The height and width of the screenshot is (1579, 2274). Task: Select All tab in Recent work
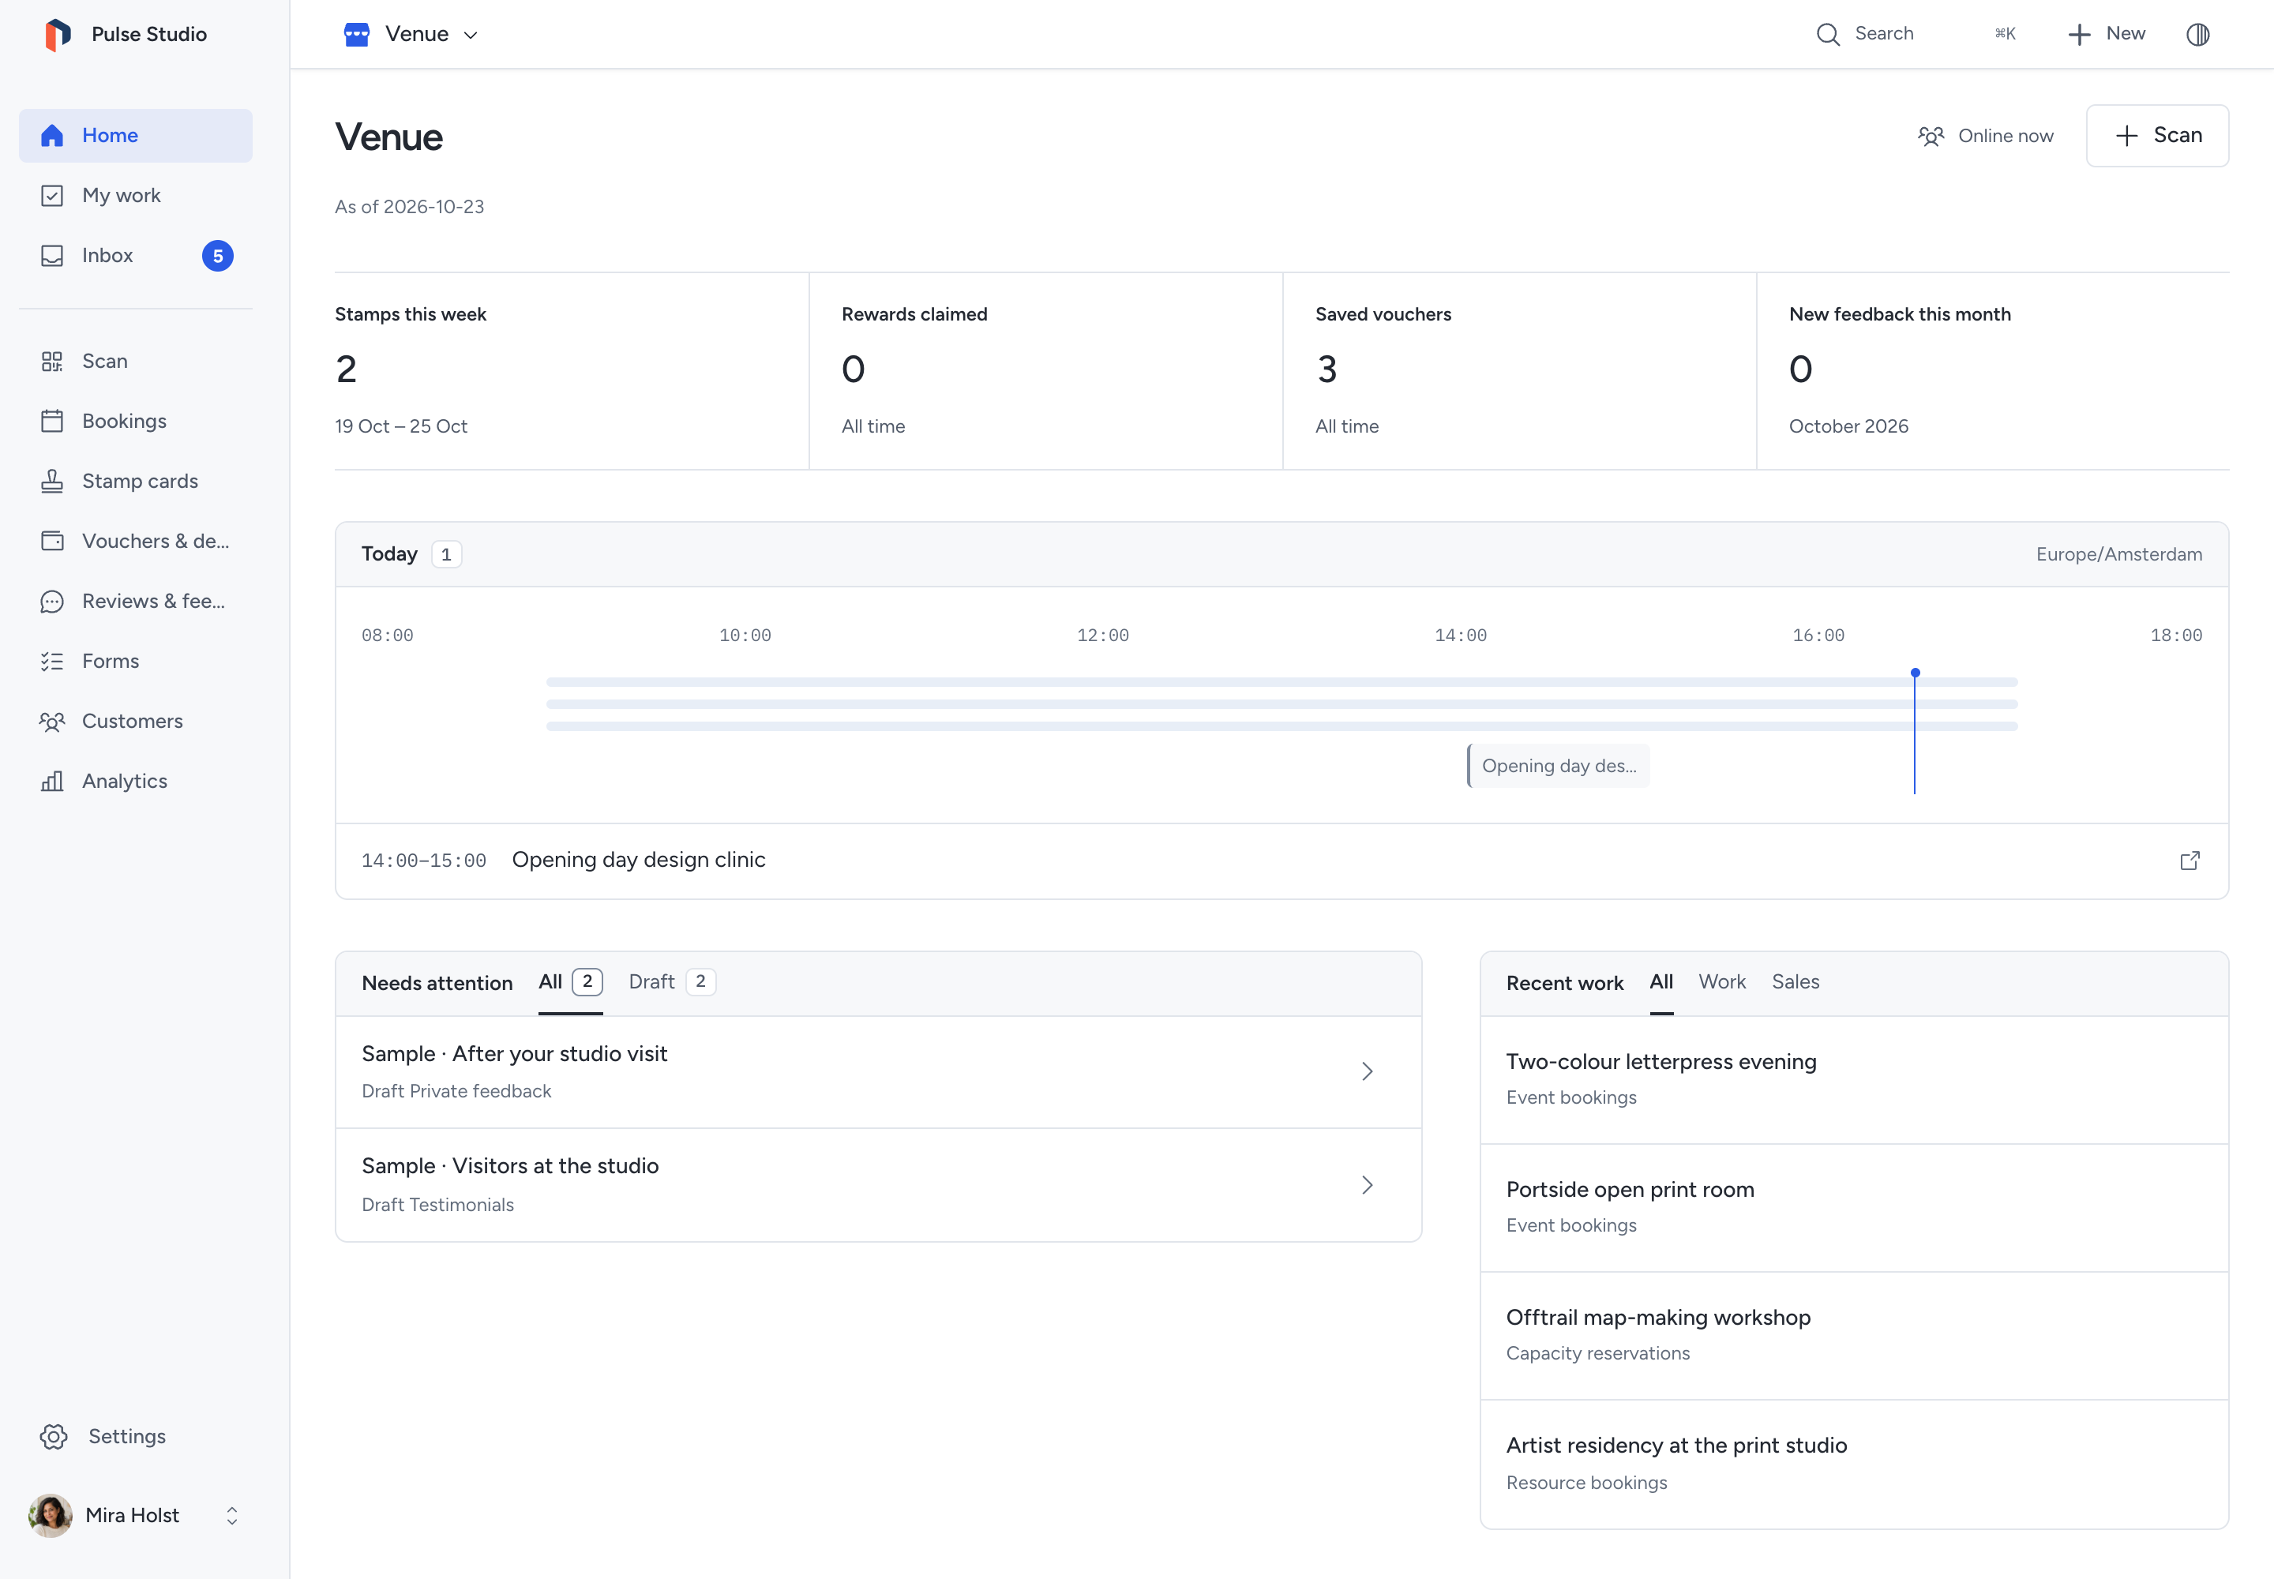click(x=1661, y=982)
